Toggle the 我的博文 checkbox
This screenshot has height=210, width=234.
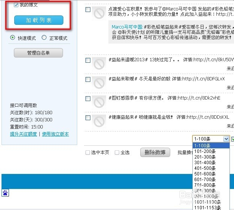(16, 5)
